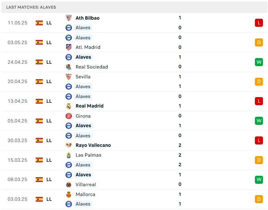
Task: Click the Girona club crest
Action: click(x=69, y=116)
